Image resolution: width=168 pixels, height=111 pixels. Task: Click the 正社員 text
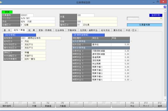click(x=86, y=25)
